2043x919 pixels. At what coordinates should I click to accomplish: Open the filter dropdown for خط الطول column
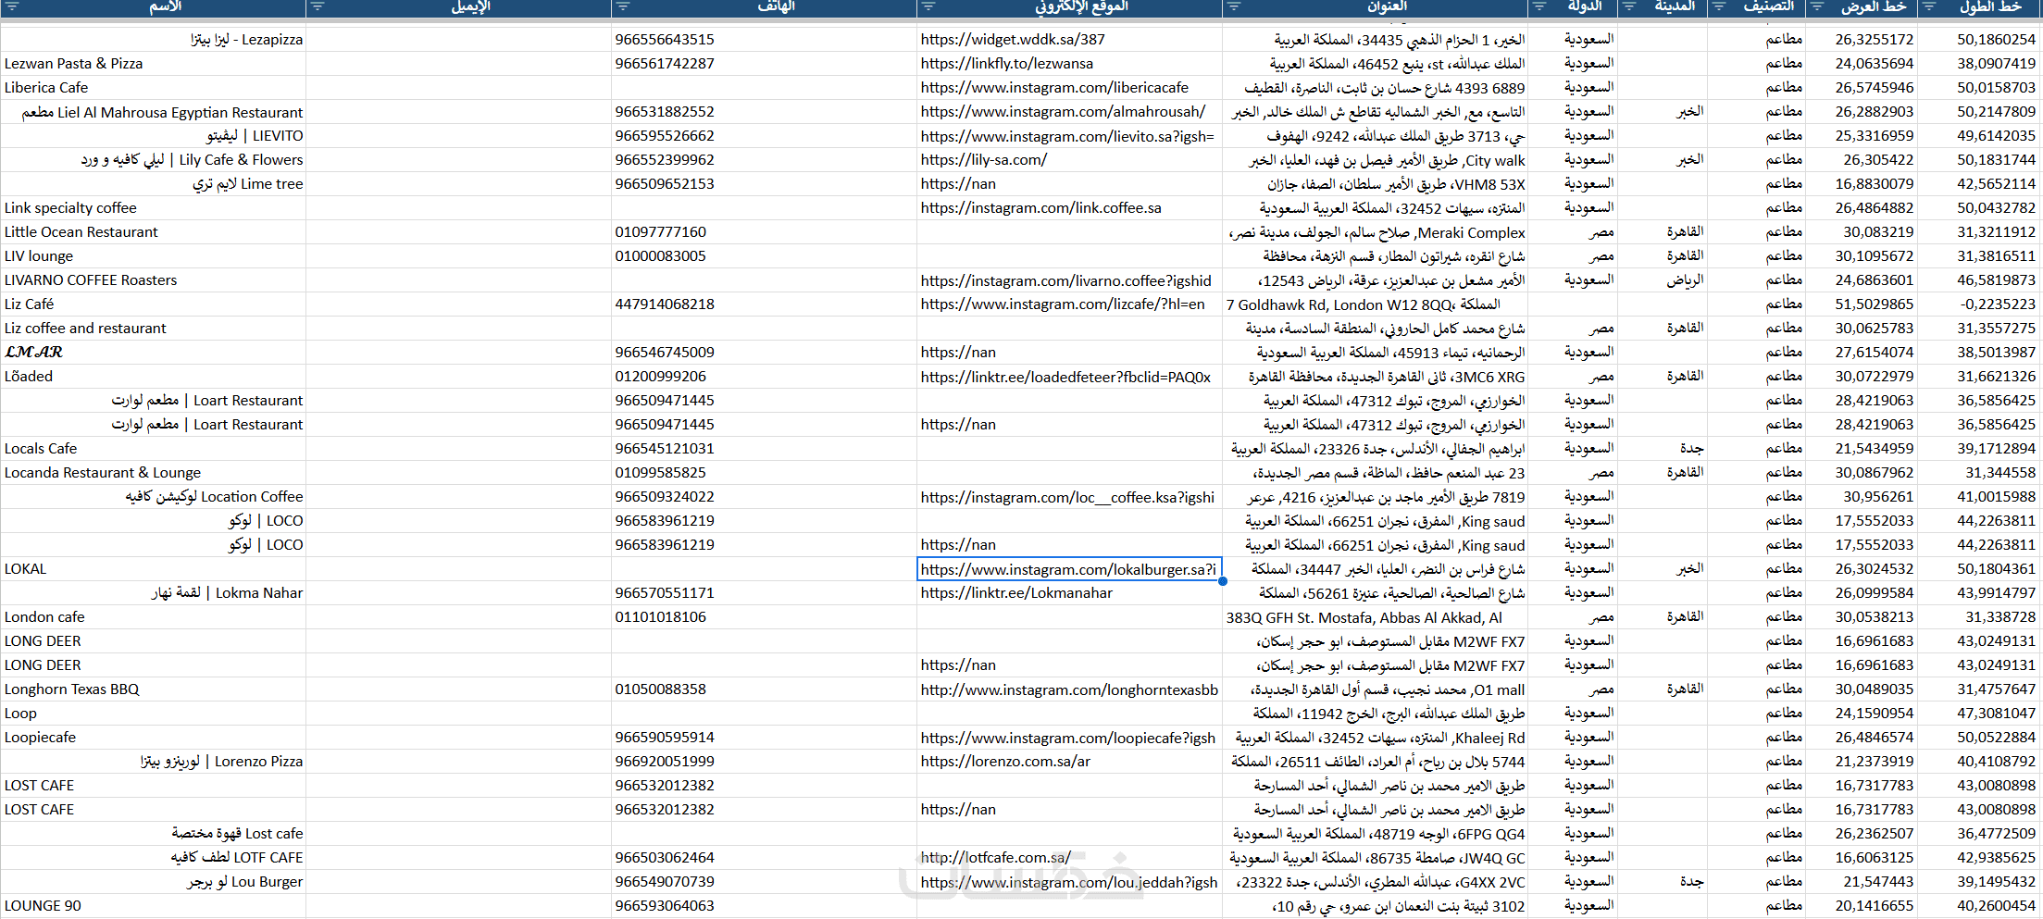pos(1929,6)
